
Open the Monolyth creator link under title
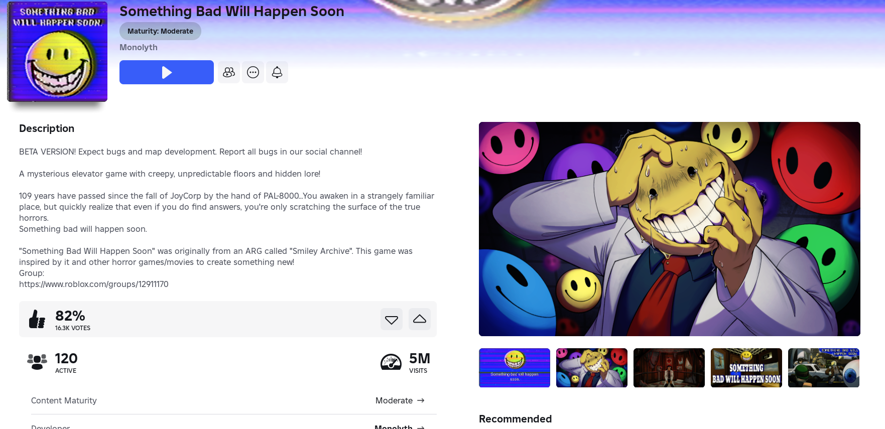139,47
